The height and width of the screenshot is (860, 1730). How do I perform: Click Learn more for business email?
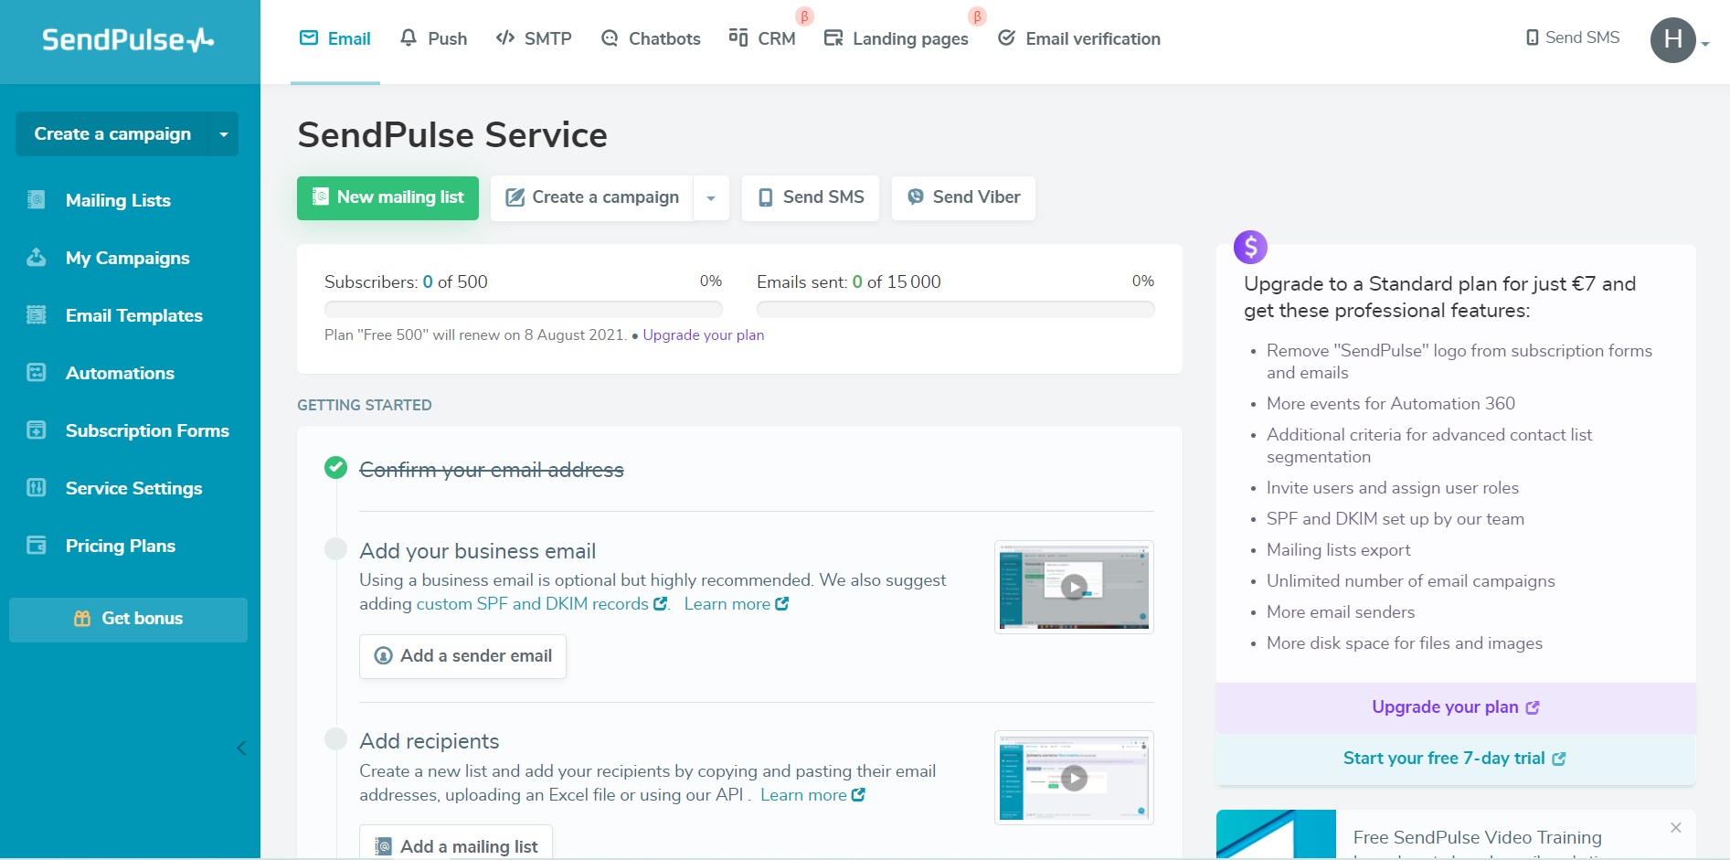pyautogui.click(x=736, y=604)
